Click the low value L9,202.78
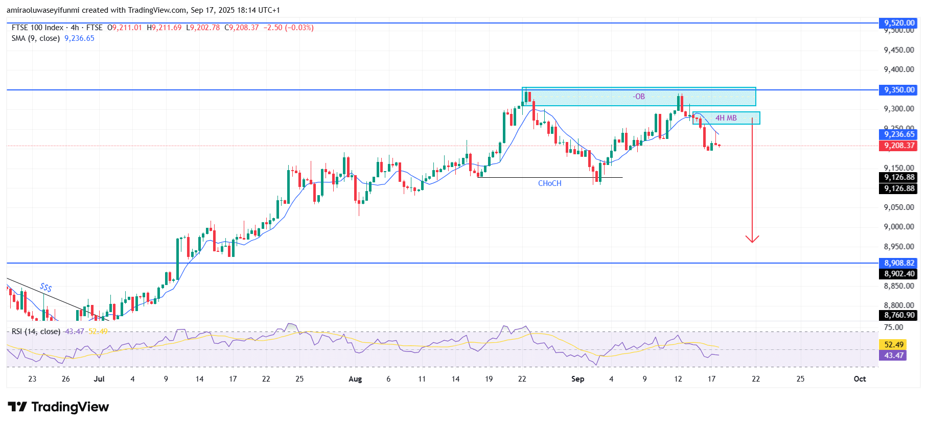Image resolution: width=927 pixels, height=426 pixels. pyautogui.click(x=203, y=28)
